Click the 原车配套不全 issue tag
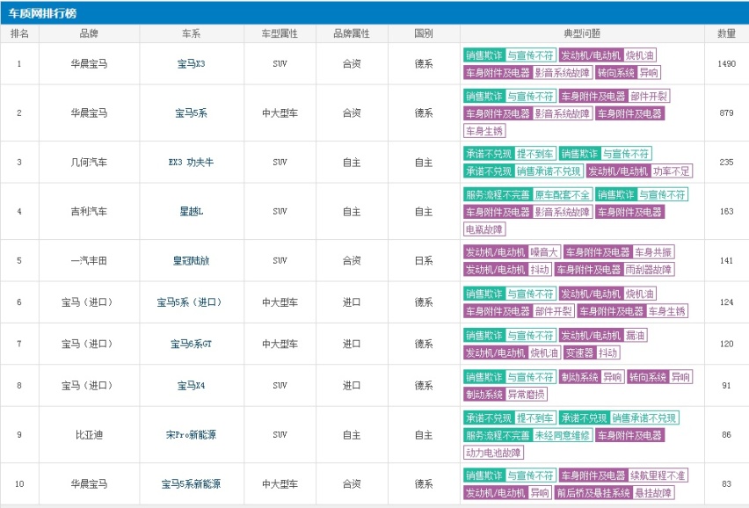The width and height of the screenshot is (749, 508). (x=563, y=194)
